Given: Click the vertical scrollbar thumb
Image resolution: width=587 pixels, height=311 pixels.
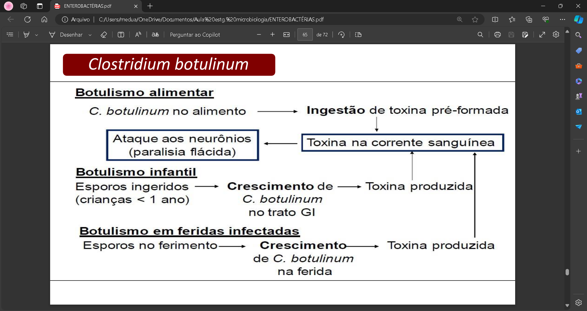Looking at the screenshot, I should coord(567,272).
